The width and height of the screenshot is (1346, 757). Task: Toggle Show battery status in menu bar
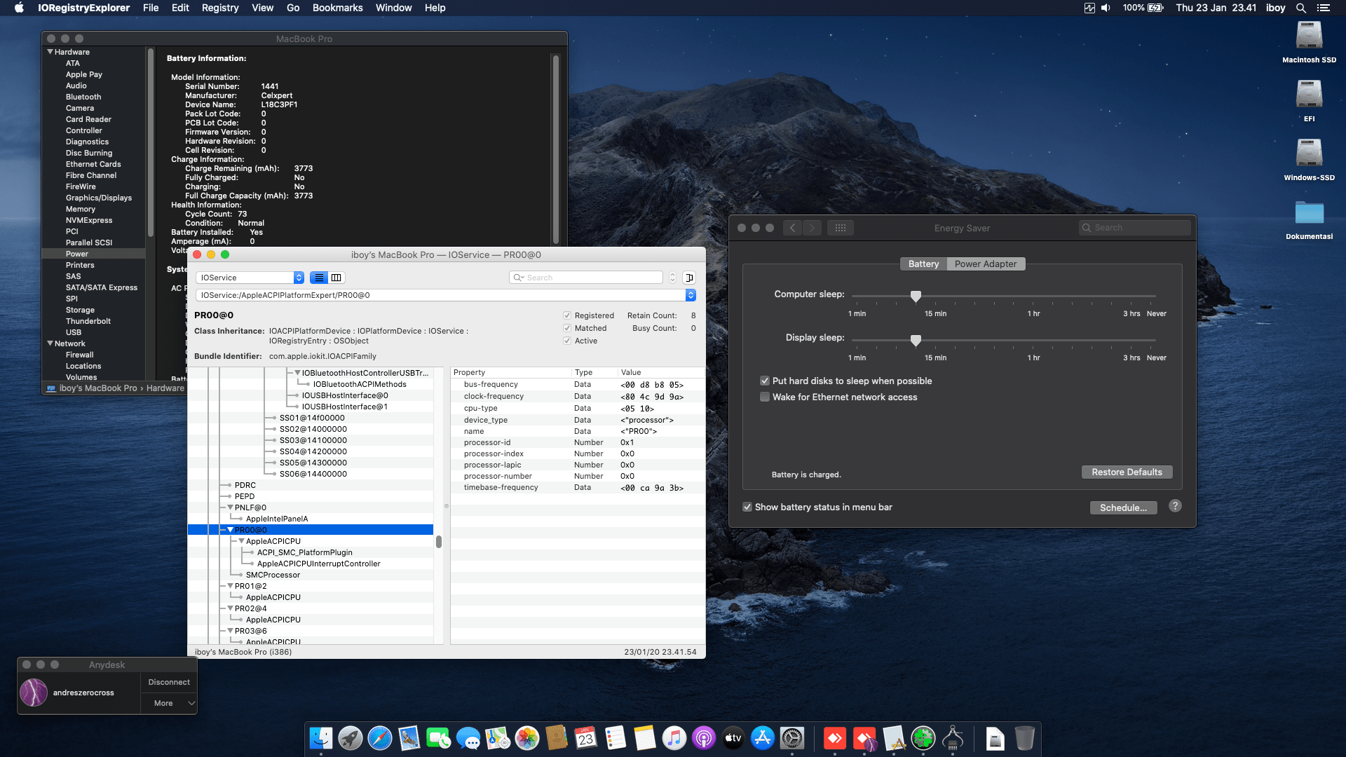[x=747, y=507]
